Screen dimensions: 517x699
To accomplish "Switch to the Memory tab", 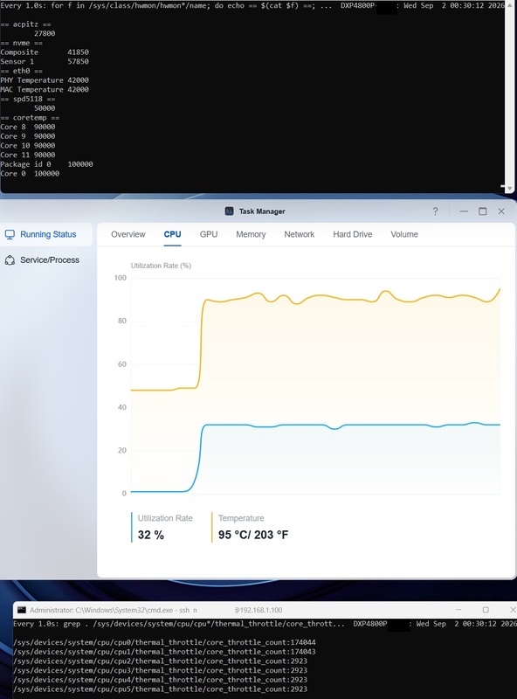I will [x=251, y=234].
